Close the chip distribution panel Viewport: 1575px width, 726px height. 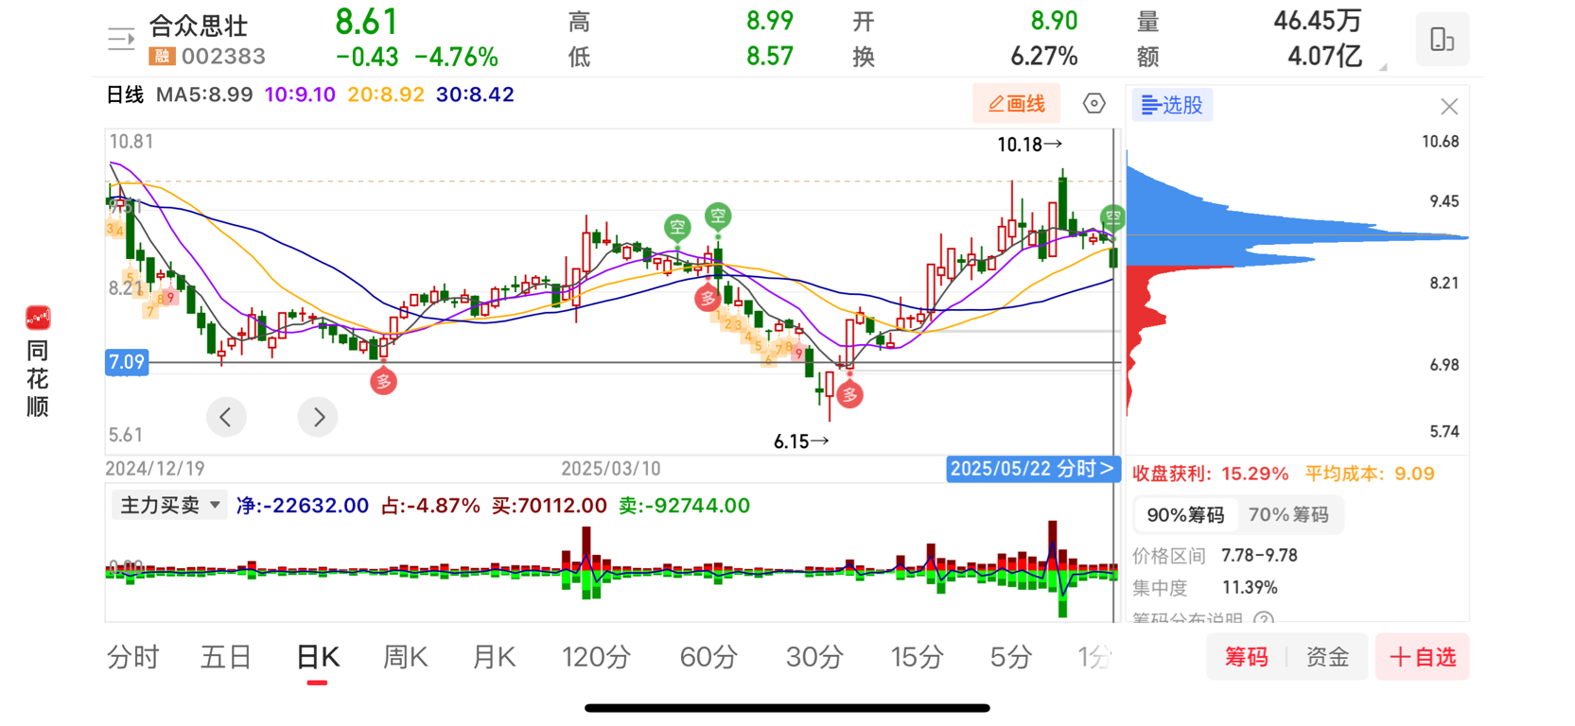(x=1449, y=107)
